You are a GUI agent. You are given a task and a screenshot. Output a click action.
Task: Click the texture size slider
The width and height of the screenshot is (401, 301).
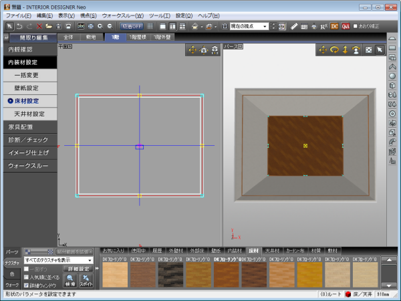click(x=40, y=252)
